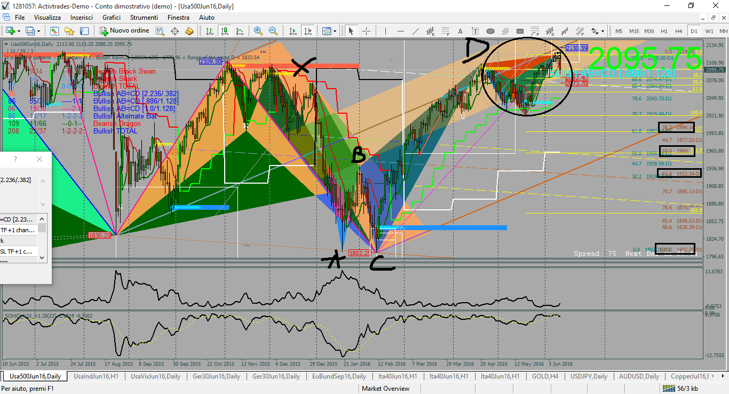Switch to the EuBundSep16,Daily chart tab
The width and height of the screenshot is (729, 394).
click(339, 376)
